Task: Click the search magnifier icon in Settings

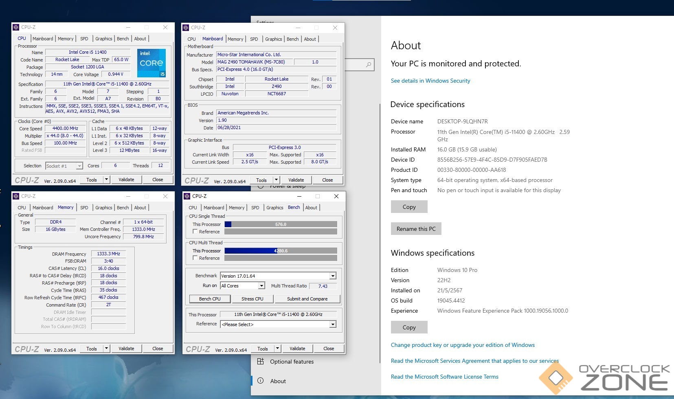Action: click(369, 65)
